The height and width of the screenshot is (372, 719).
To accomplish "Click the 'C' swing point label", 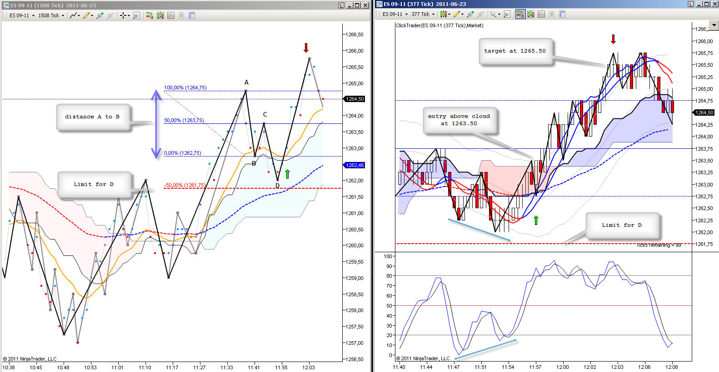I will pyautogui.click(x=265, y=115).
